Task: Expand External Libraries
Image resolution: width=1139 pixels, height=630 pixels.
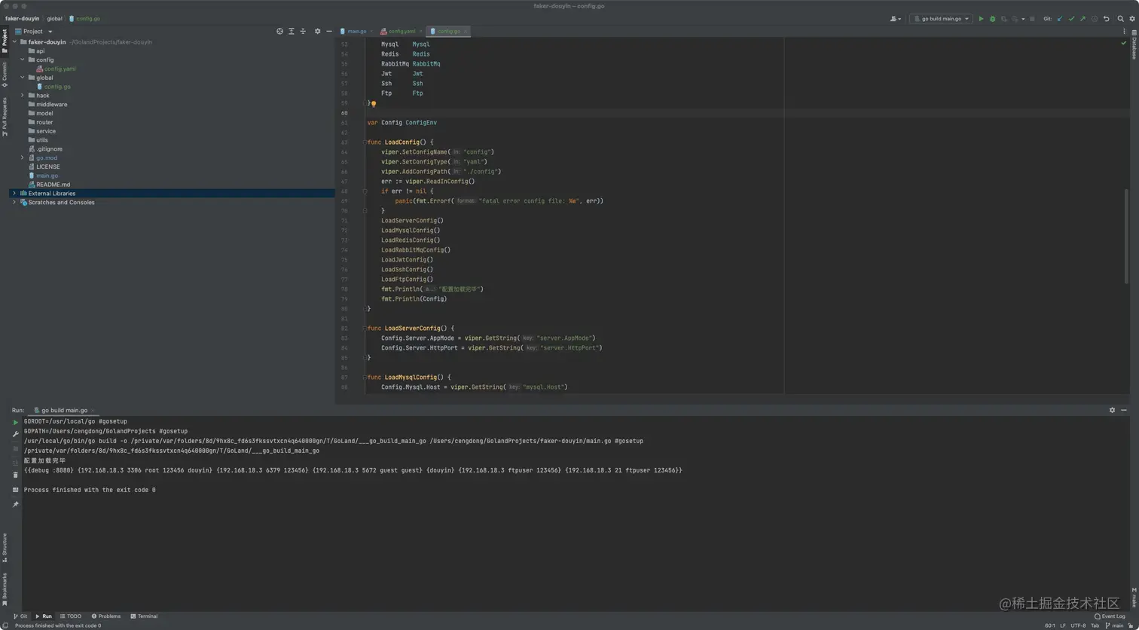Action: click(14, 194)
